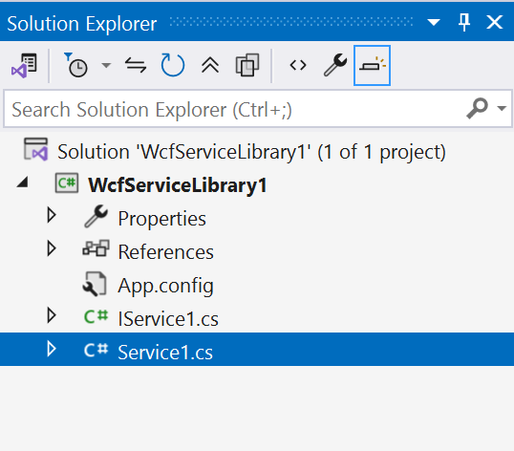Click the References node icon
This screenshot has width=514, height=451.
[96, 248]
